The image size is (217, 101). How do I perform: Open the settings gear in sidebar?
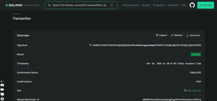pyautogui.click(x=2, y=99)
